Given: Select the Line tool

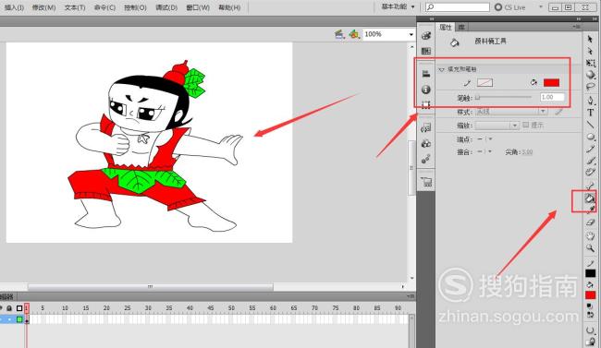Looking at the screenshot, I should pos(590,125).
